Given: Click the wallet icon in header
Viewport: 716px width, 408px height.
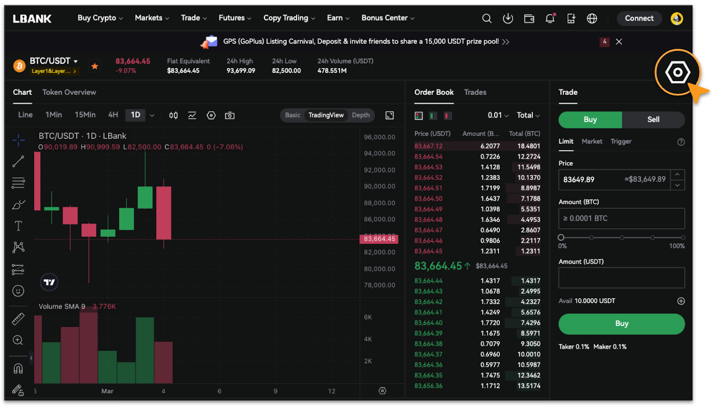Looking at the screenshot, I should point(529,18).
